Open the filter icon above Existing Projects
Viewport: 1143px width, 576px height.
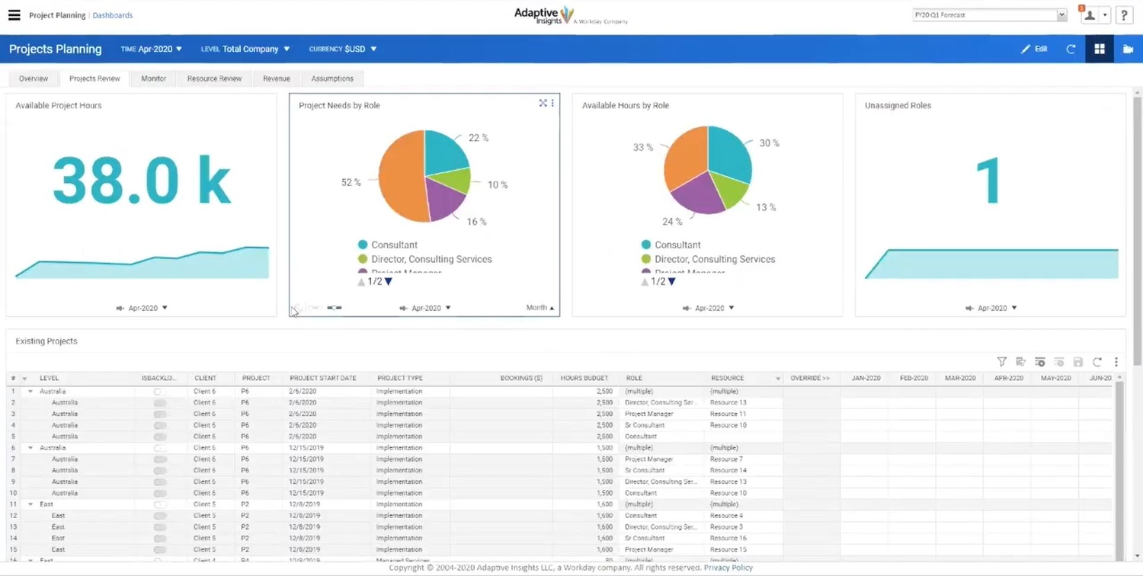(1002, 362)
